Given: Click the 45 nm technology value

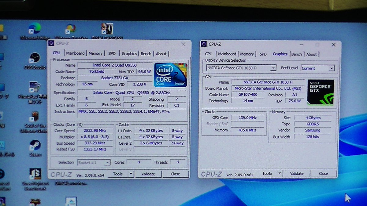Looking at the screenshot, I should [87, 84].
